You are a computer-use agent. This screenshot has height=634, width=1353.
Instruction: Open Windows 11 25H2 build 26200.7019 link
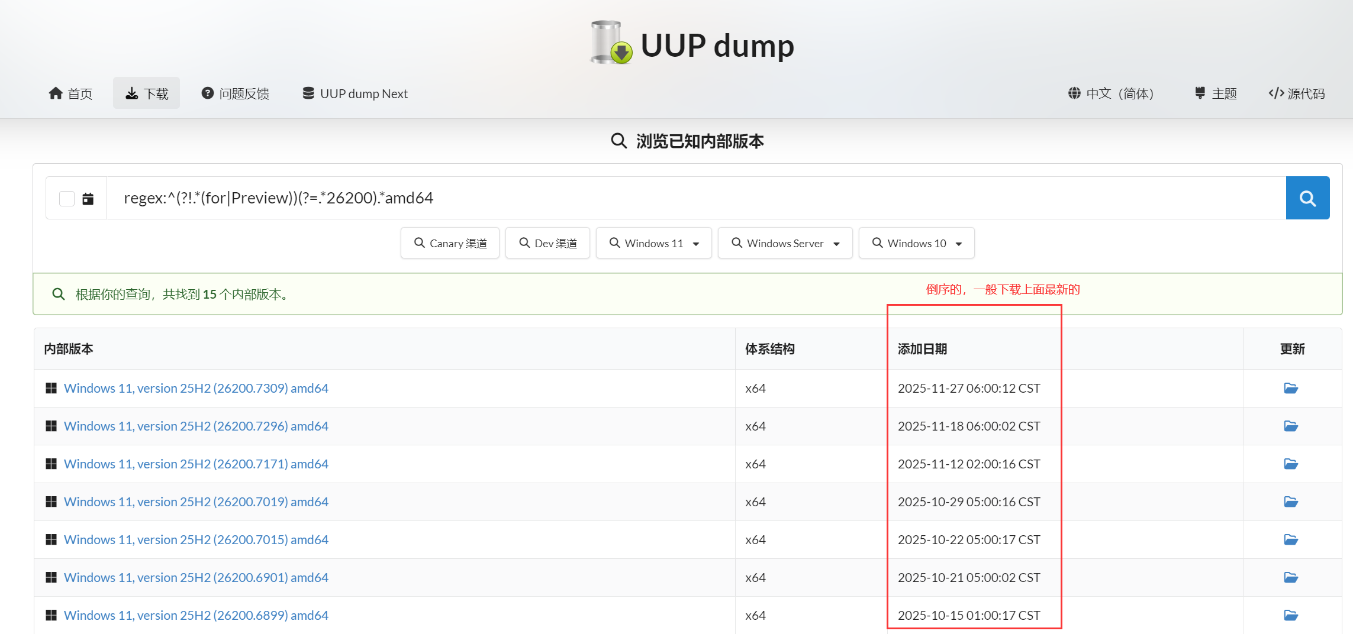click(x=196, y=502)
